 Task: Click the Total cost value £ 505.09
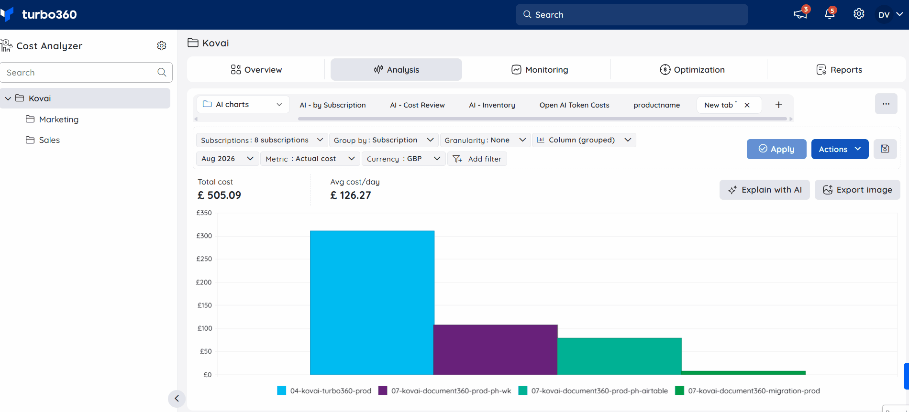219,195
